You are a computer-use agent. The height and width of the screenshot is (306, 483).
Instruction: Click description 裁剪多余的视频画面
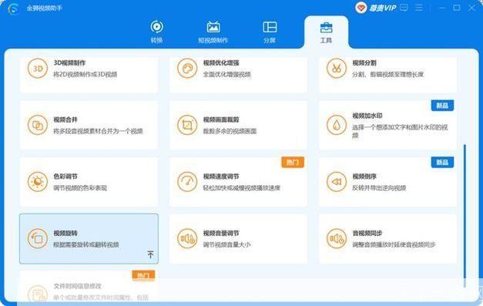pos(230,131)
